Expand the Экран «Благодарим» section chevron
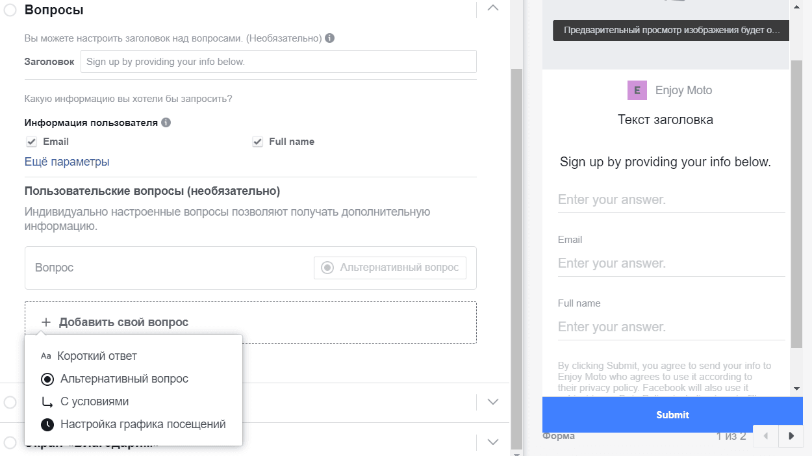The image size is (812, 456). point(493,442)
